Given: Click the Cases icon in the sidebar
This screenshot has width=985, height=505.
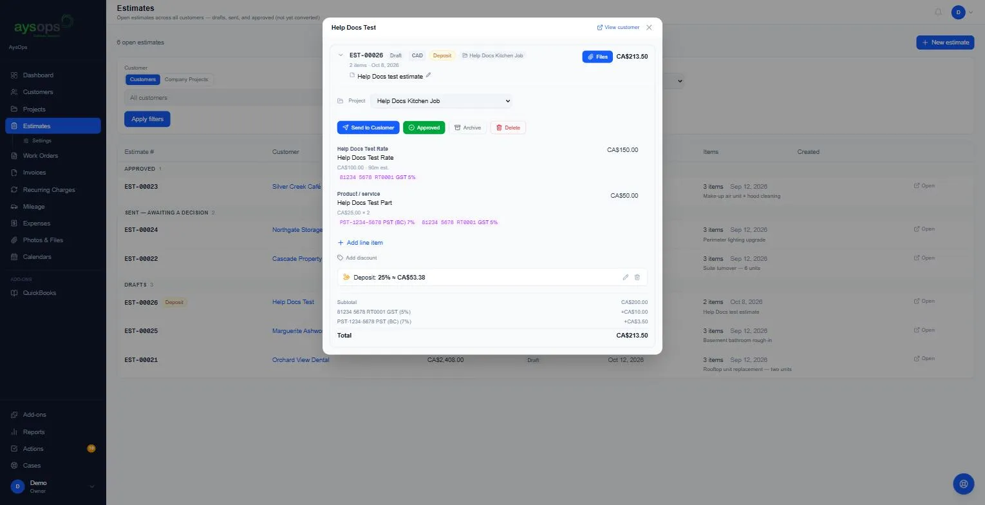Looking at the screenshot, I should (x=14, y=466).
